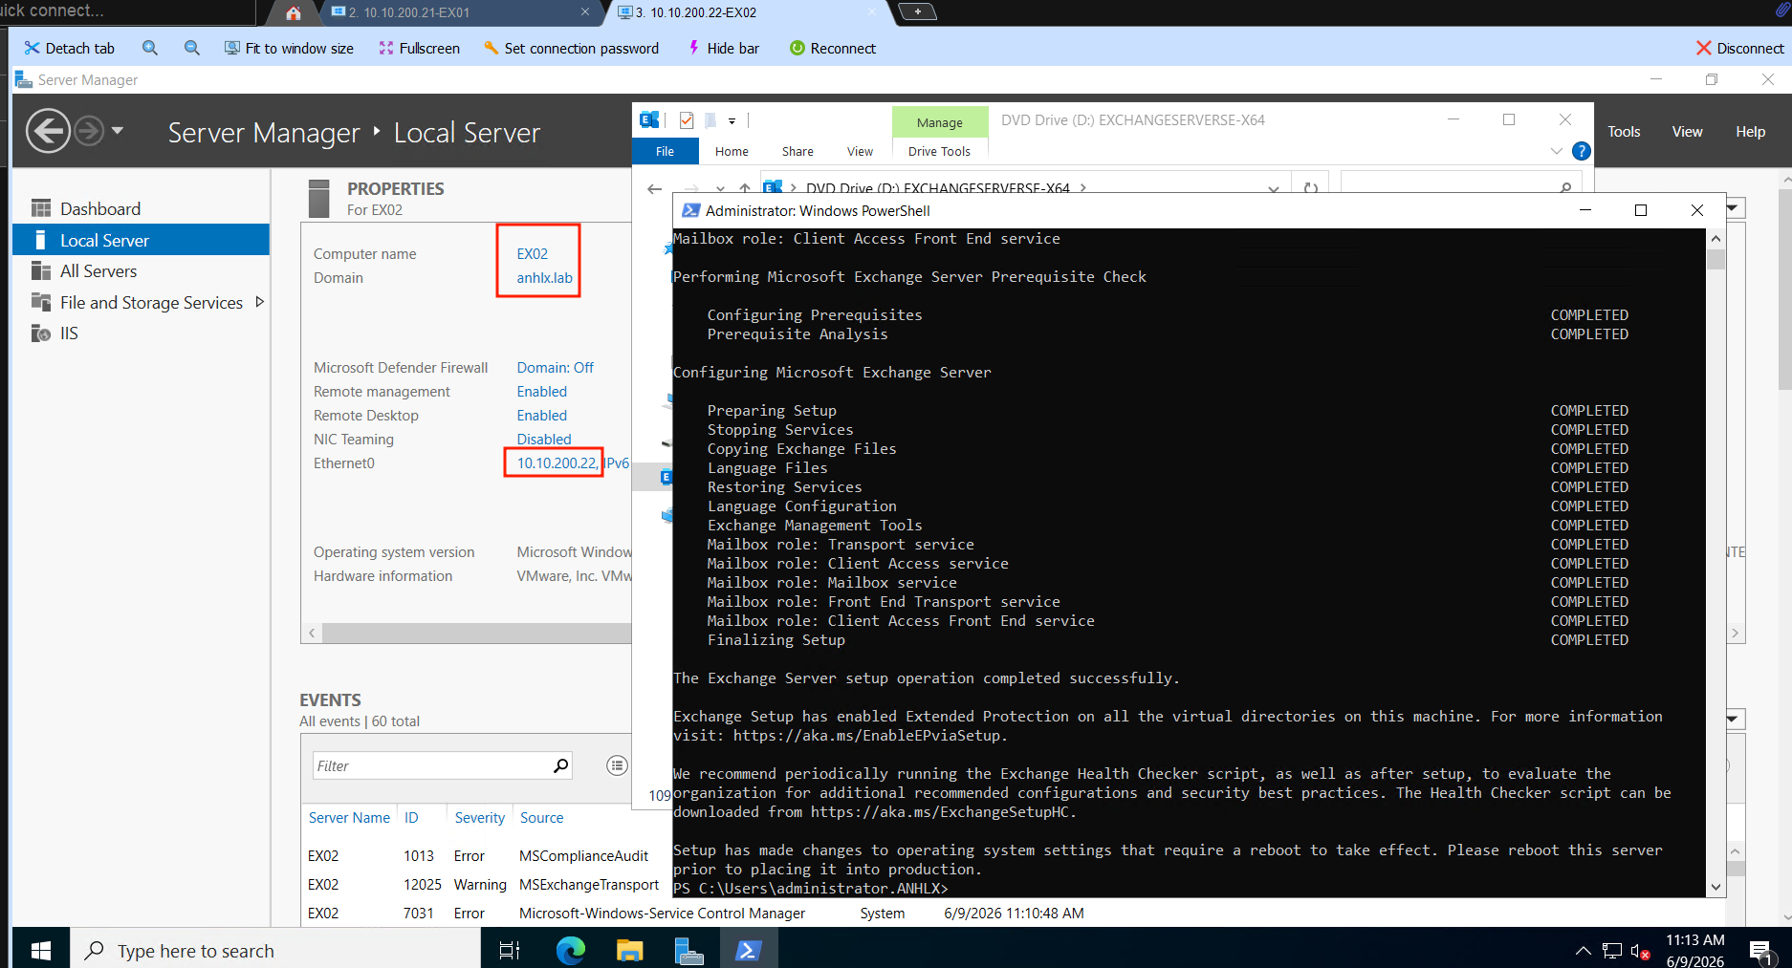Click the events Filter input field
The image size is (1792, 968).
point(432,765)
